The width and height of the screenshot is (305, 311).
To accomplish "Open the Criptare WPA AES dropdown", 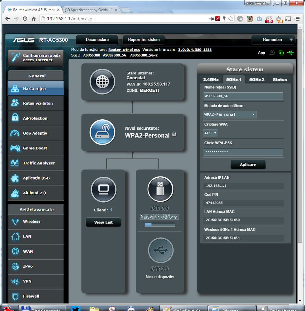I will pos(210,133).
